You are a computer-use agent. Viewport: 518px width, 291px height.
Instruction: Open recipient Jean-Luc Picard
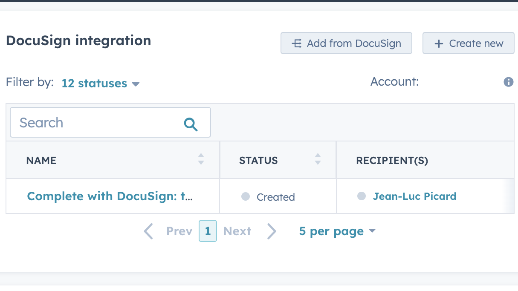pos(414,196)
